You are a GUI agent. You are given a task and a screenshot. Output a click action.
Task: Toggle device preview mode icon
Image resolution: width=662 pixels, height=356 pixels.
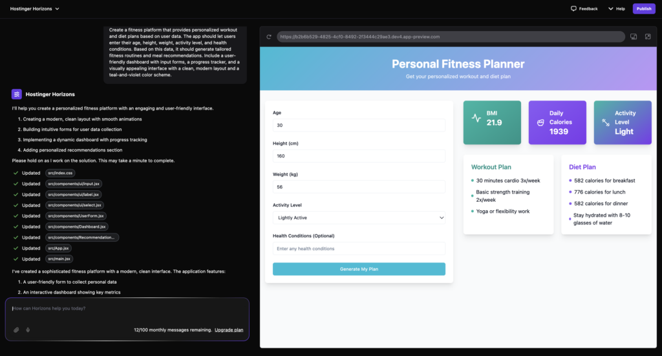point(634,37)
